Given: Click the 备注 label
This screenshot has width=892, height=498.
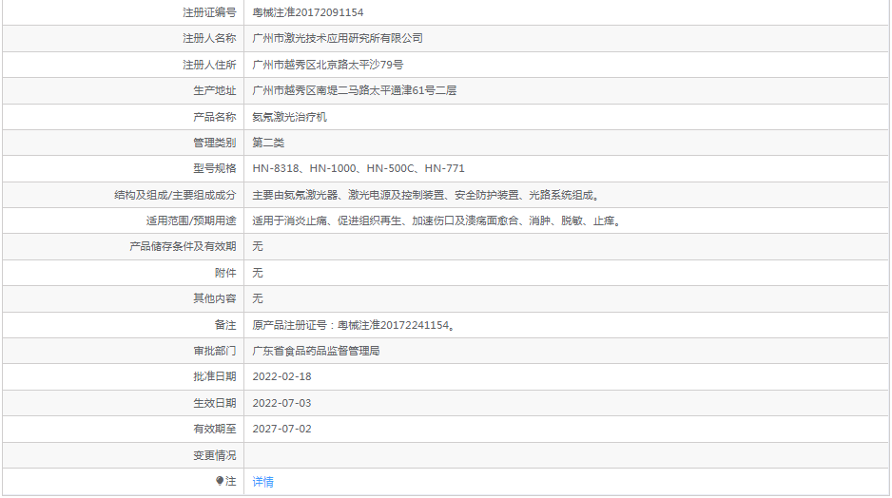Looking at the screenshot, I should pos(225,325).
